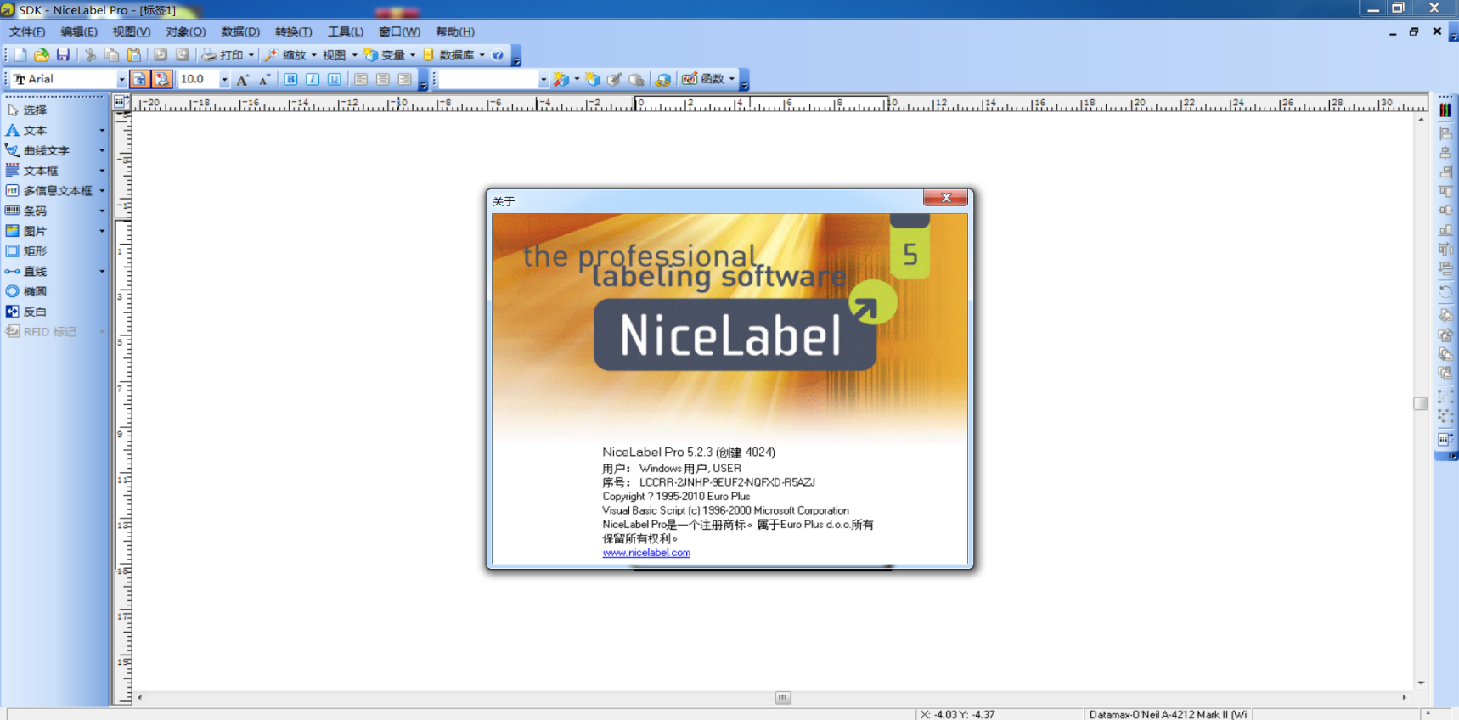Click the 打印 print button
The image size is (1459, 720).
(x=223, y=55)
